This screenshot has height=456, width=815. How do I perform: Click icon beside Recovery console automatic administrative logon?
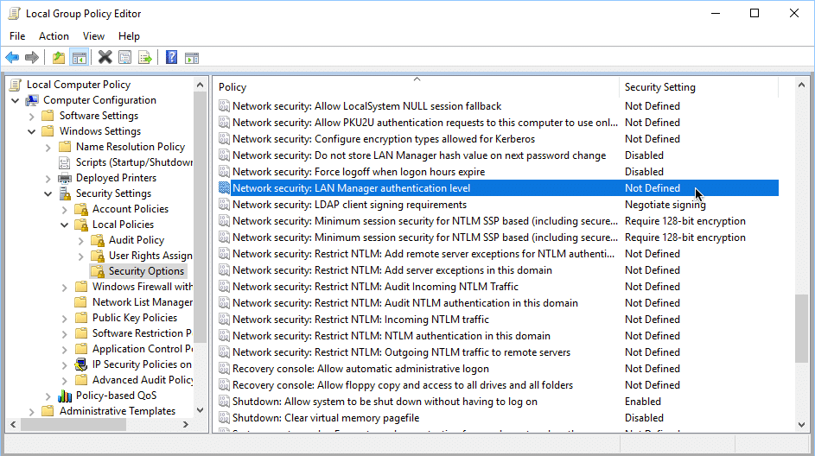tap(224, 369)
